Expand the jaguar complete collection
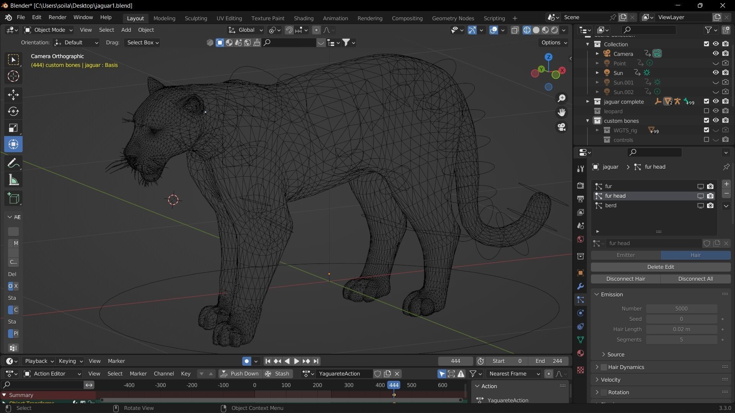The width and height of the screenshot is (735, 413). [x=588, y=102]
